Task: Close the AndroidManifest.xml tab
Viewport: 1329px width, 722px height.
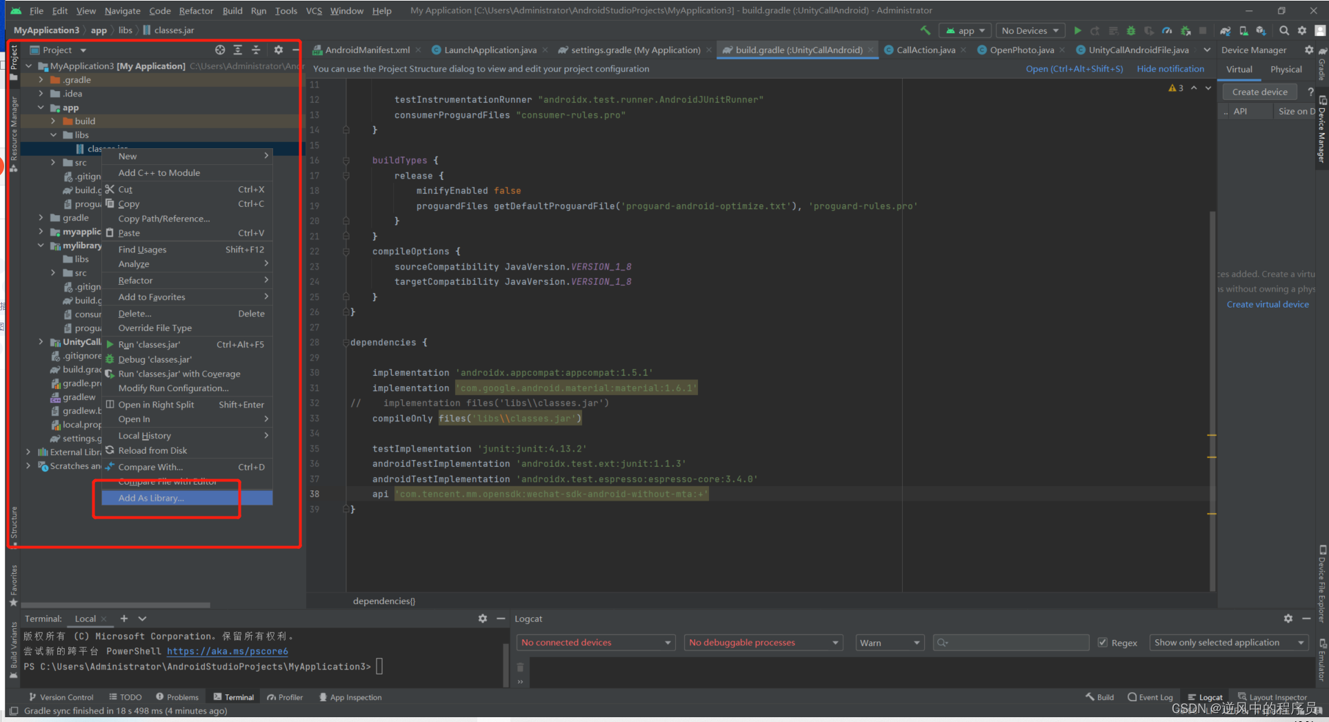Action: [418, 50]
